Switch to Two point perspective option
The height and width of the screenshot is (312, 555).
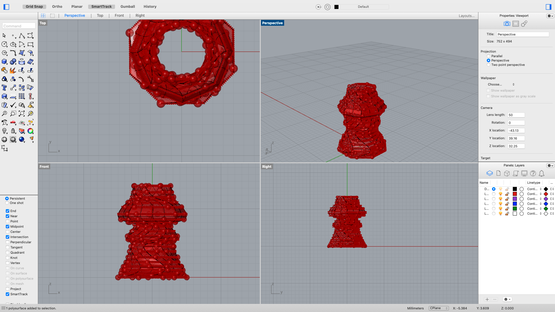pos(488,65)
